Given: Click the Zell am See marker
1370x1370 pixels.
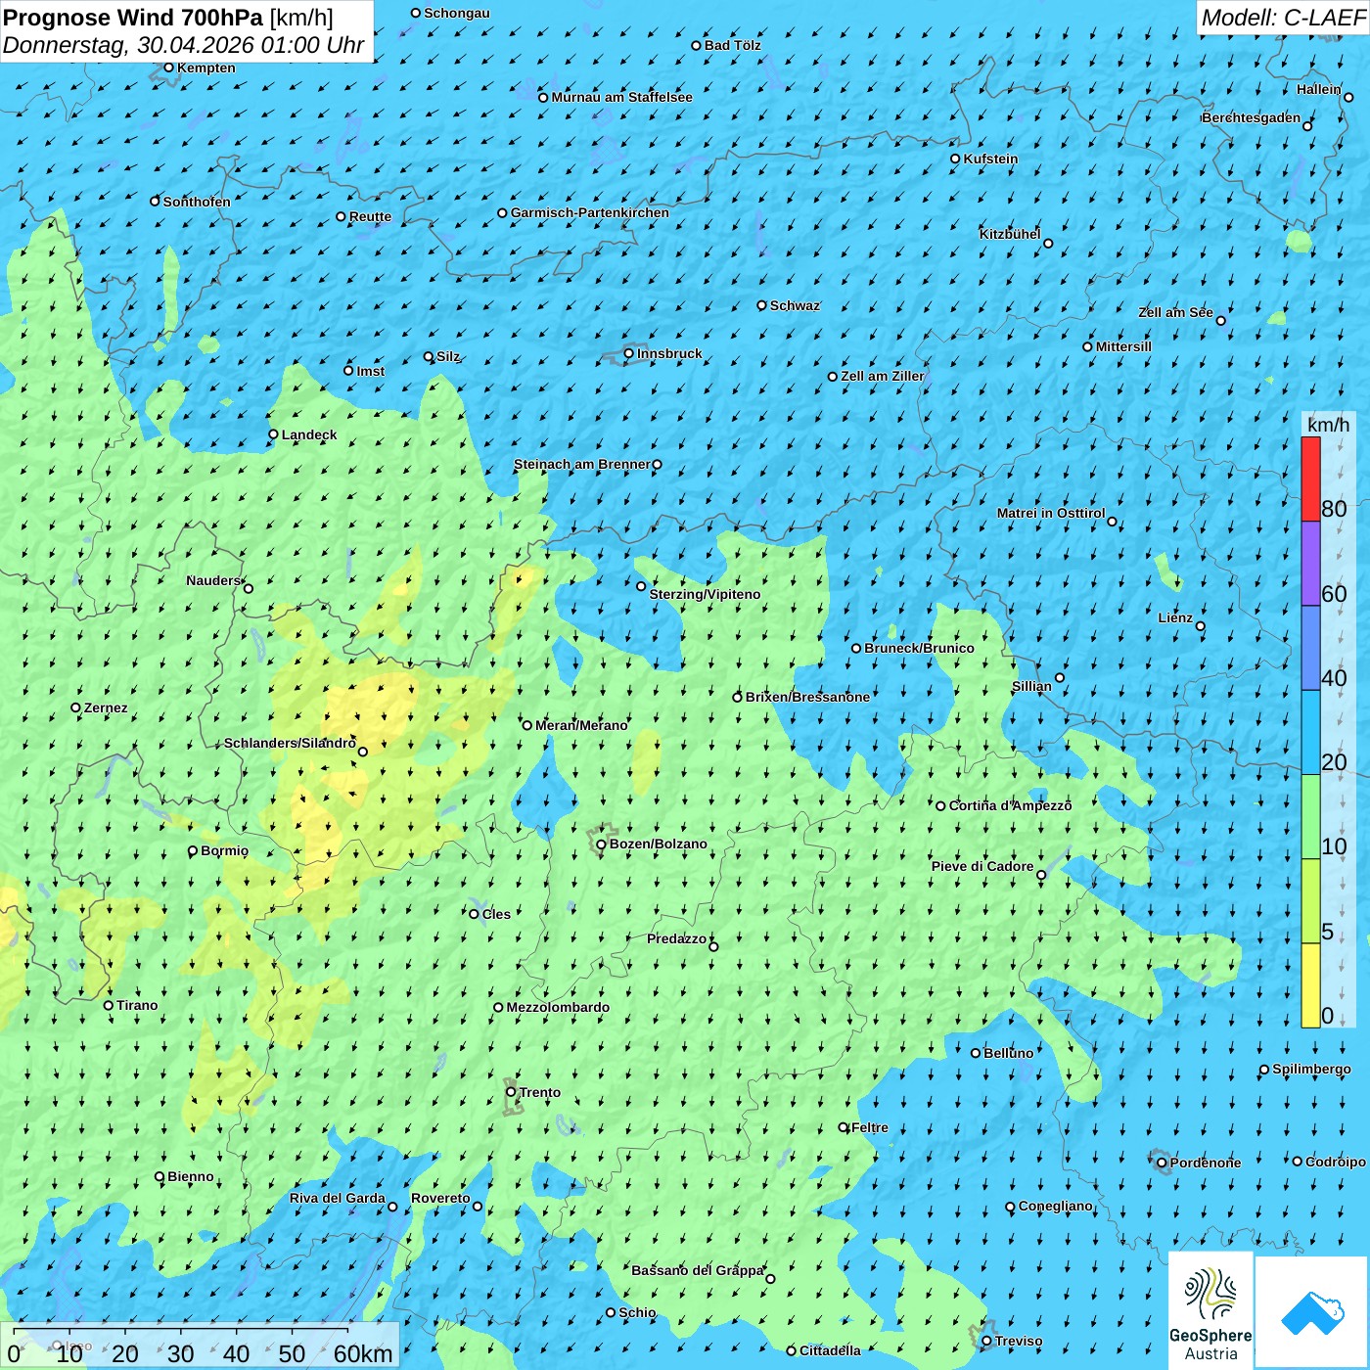Looking at the screenshot, I should (x=1220, y=320).
